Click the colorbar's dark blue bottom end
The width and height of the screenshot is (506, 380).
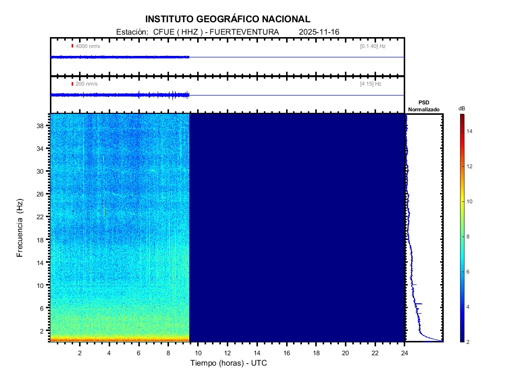462,338
